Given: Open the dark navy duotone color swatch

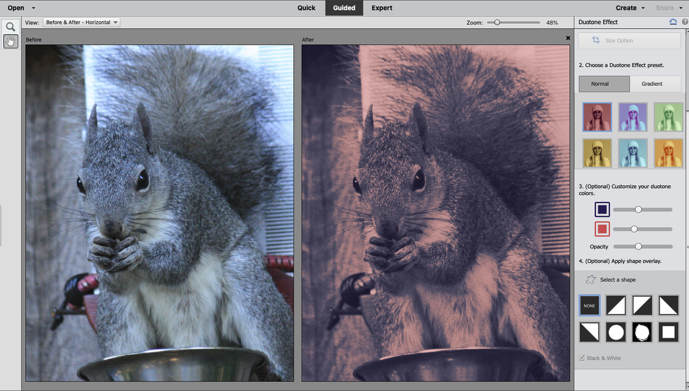Looking at the screenshot, I should [602, 210].
